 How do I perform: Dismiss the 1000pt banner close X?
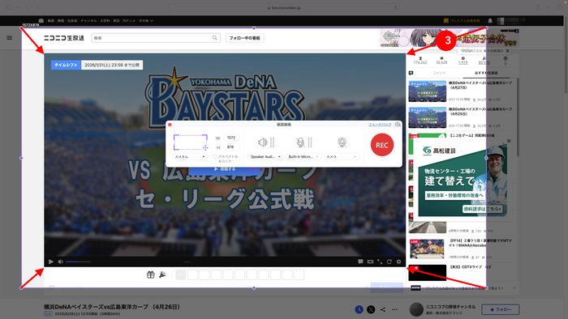(x=507, y=51)
